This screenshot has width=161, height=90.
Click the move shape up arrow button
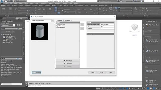[82, 25]
